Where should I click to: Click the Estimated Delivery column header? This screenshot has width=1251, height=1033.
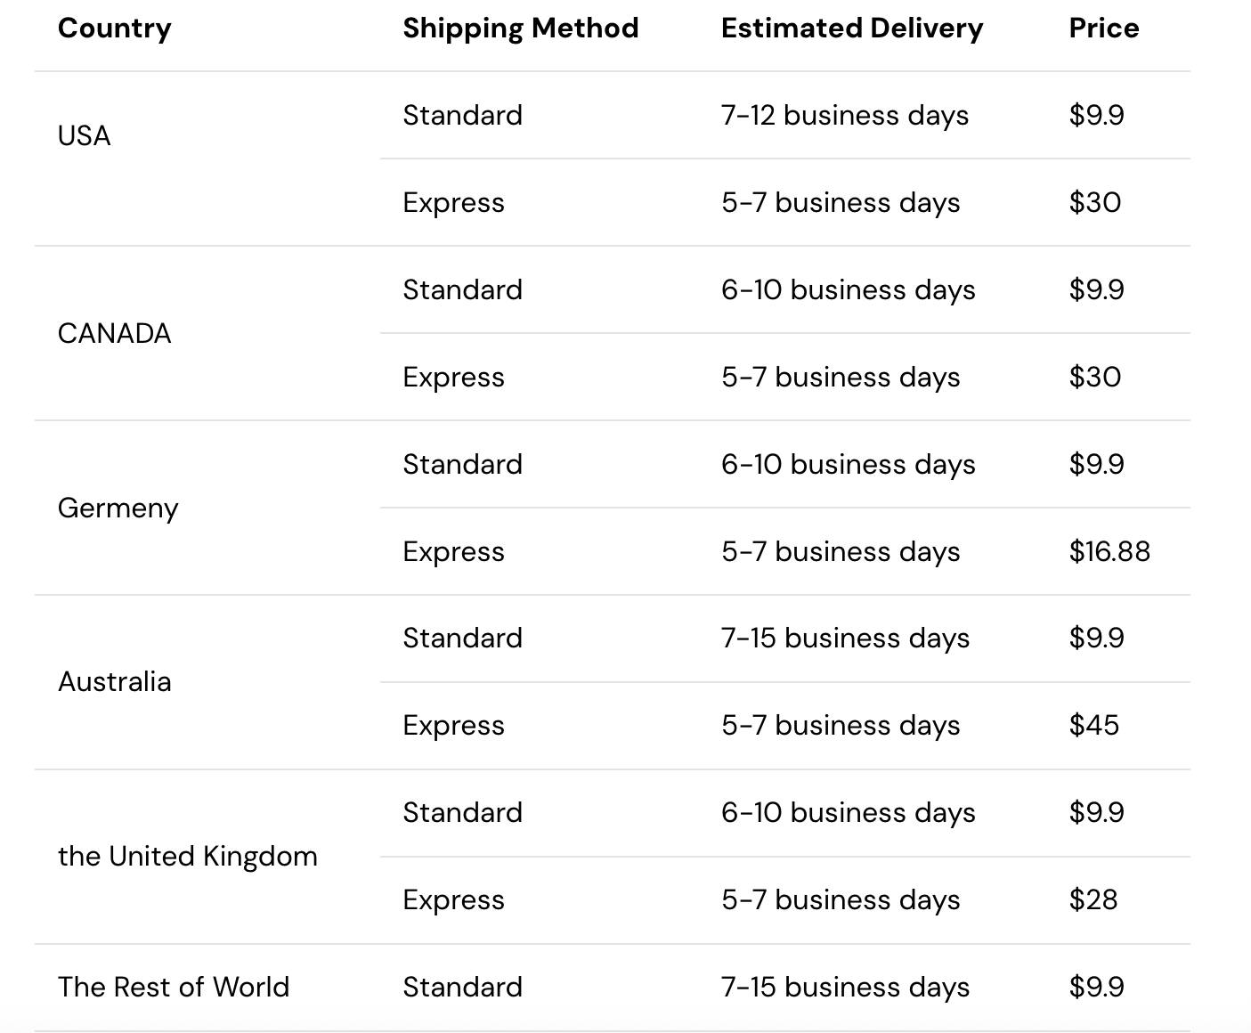tap(851, 28)
